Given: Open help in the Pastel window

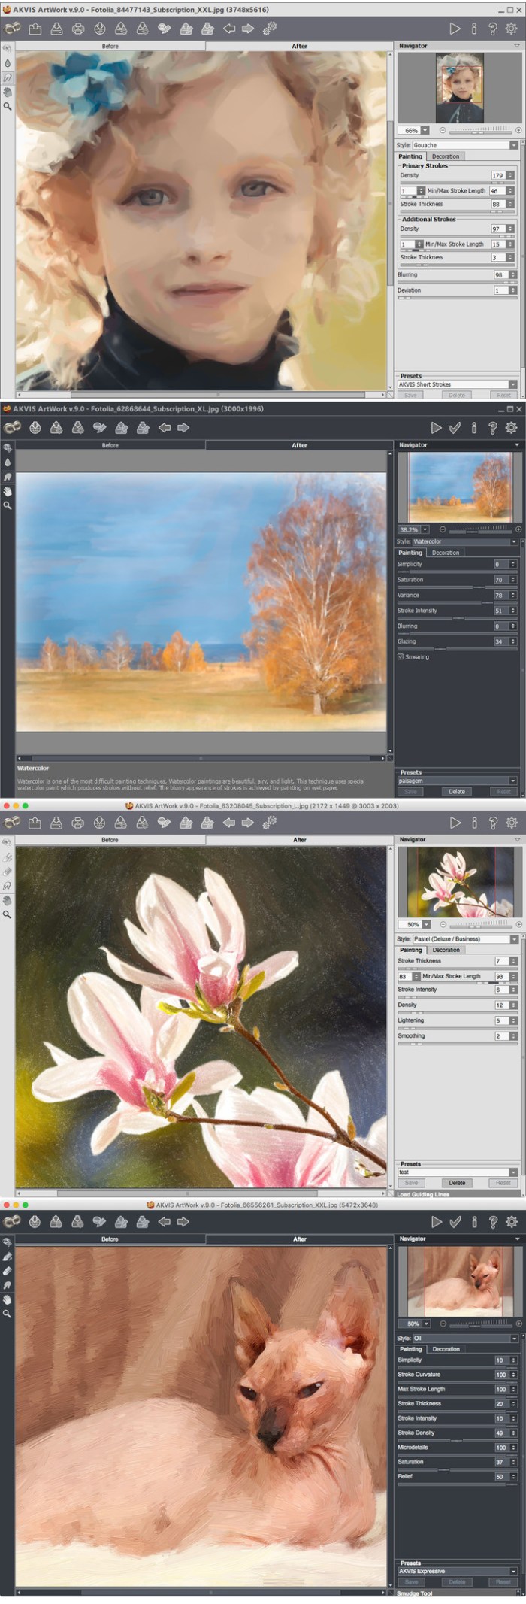Looking at the screenshot, I should click(x=493, y=823).
